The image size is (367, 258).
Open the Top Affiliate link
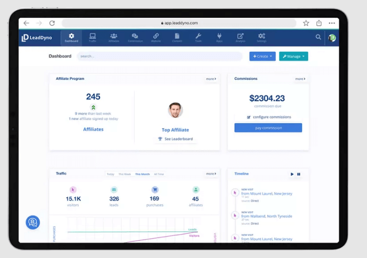(175, 130)
